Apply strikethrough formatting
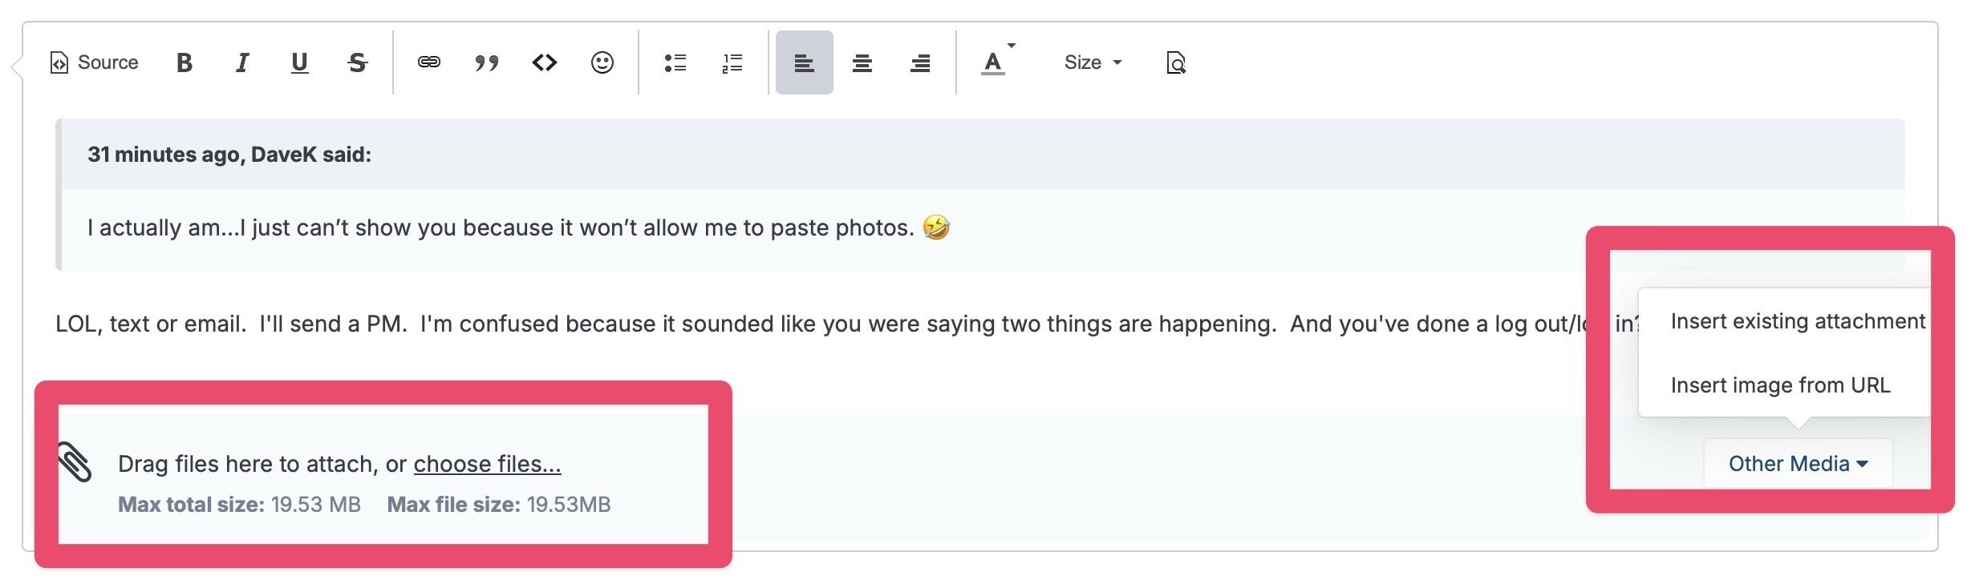The image size is (1971, 584). pos(357,62)
